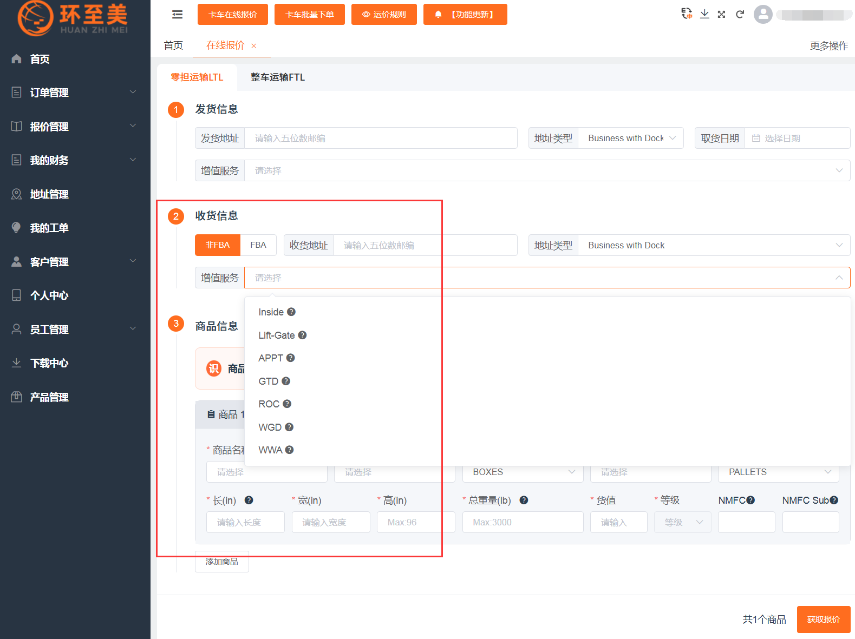This screenshot has width=855, height=639.
Task: Expand 我的财务 sidebar menu
Action: coord(75,160)
